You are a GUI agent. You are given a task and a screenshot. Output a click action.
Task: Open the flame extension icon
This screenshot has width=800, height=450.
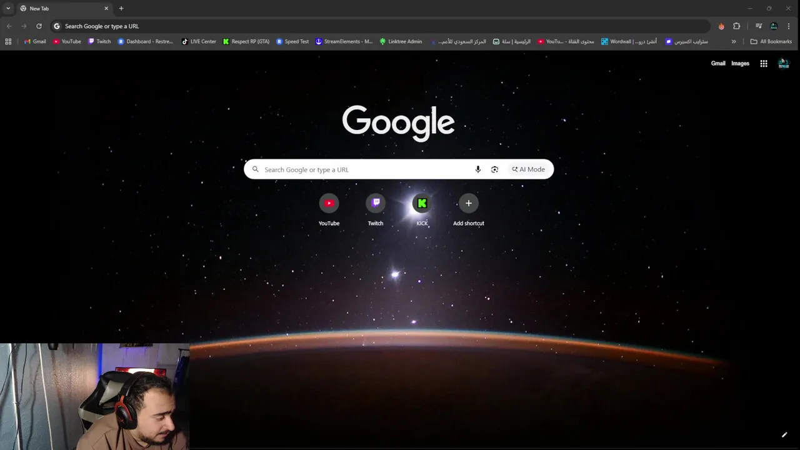click(x=721, y=26)
